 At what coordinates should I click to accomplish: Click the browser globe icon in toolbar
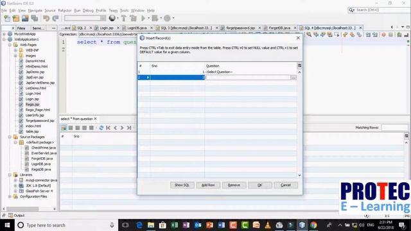(112, 18)
